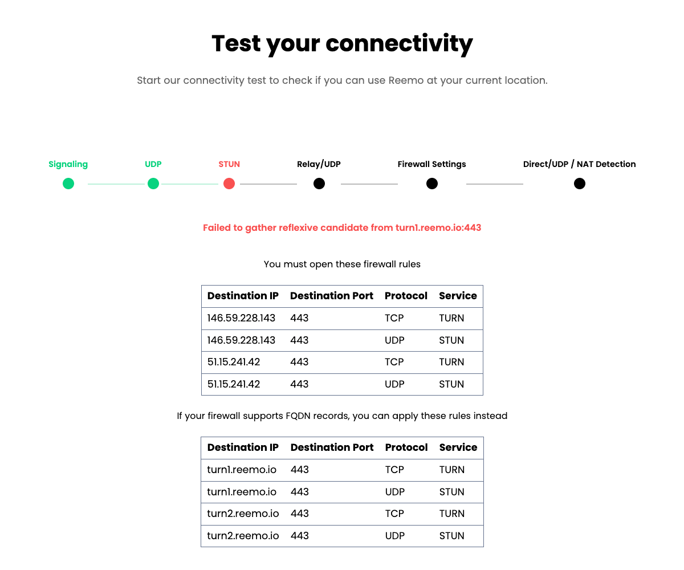Click the Destination Port header in IP table
Screen dimensions: 684x570
(331, 296)
